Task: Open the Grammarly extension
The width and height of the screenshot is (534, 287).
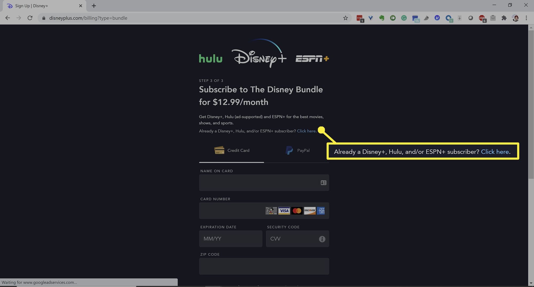Action: 404,18
